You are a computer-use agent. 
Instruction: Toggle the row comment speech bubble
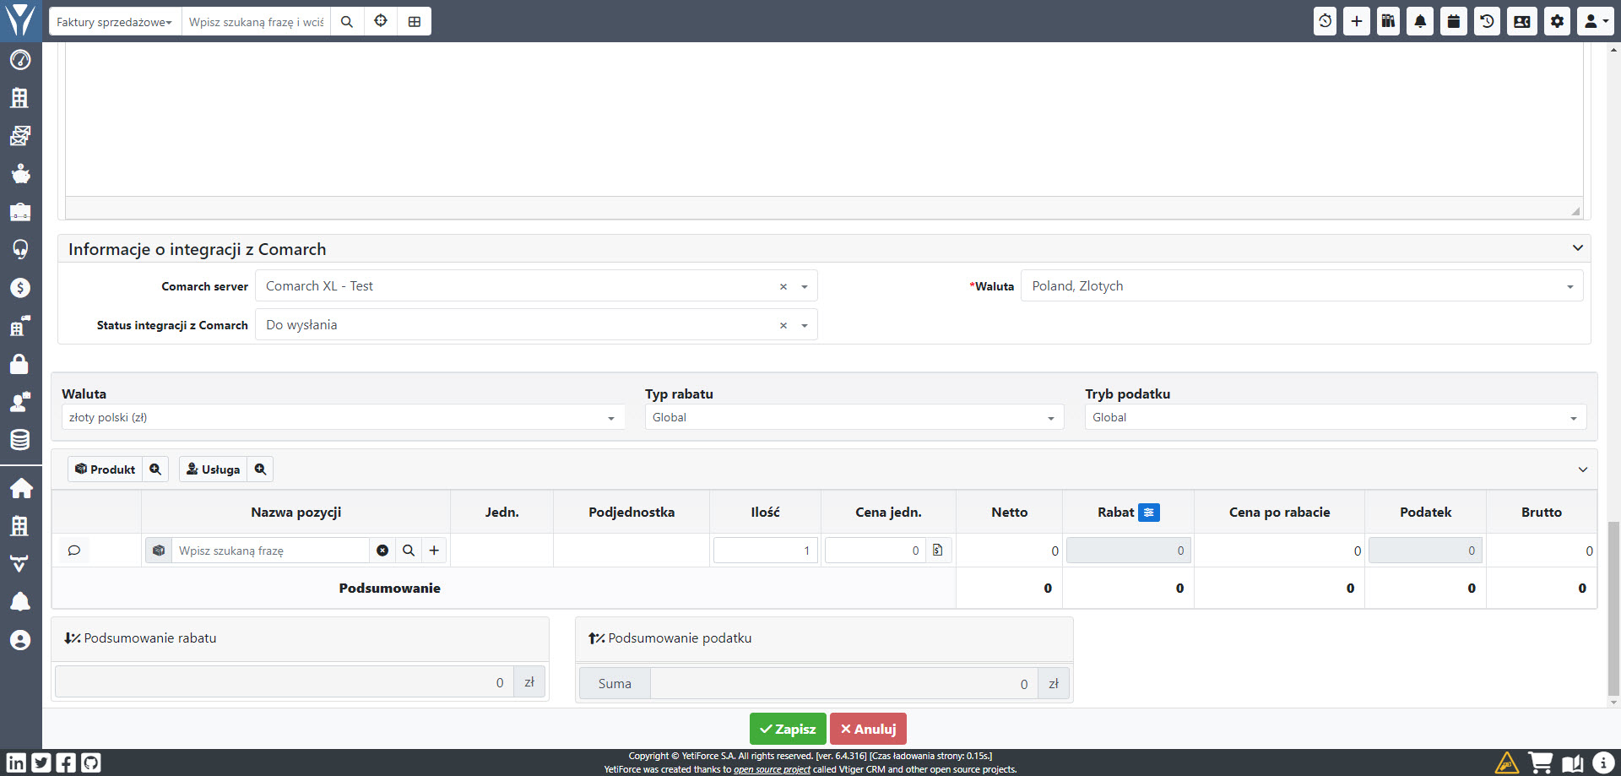coord(74,551)
